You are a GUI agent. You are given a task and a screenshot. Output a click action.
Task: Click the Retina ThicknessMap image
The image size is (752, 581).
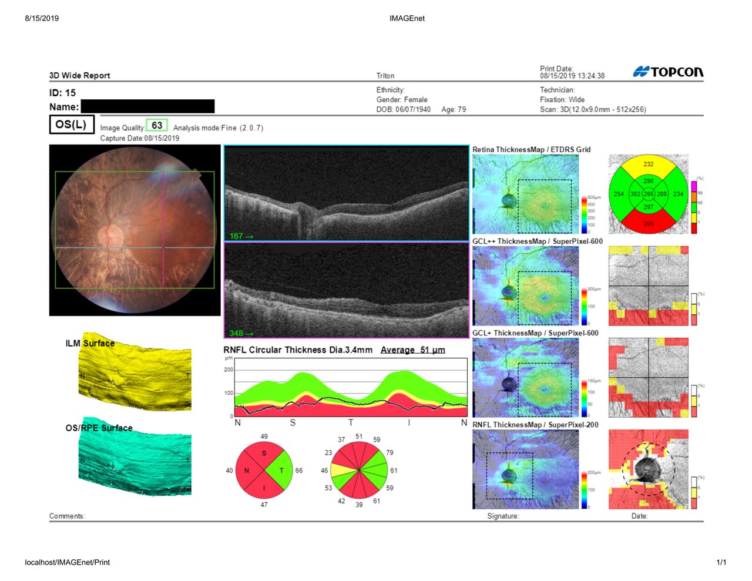tap(525, 194)
